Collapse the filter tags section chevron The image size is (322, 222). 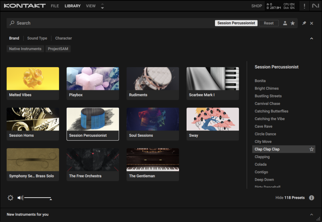coord(312,38)
